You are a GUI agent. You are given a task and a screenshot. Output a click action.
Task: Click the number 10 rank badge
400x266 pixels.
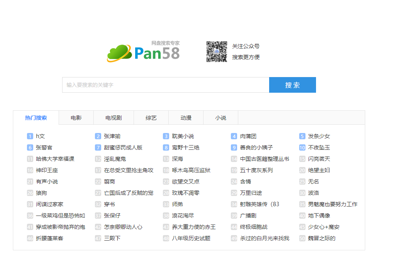tap(302, 147)
